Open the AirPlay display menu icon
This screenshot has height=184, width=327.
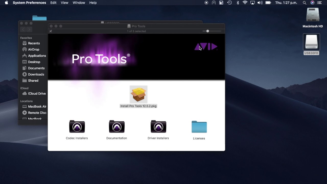click(252, 3)
